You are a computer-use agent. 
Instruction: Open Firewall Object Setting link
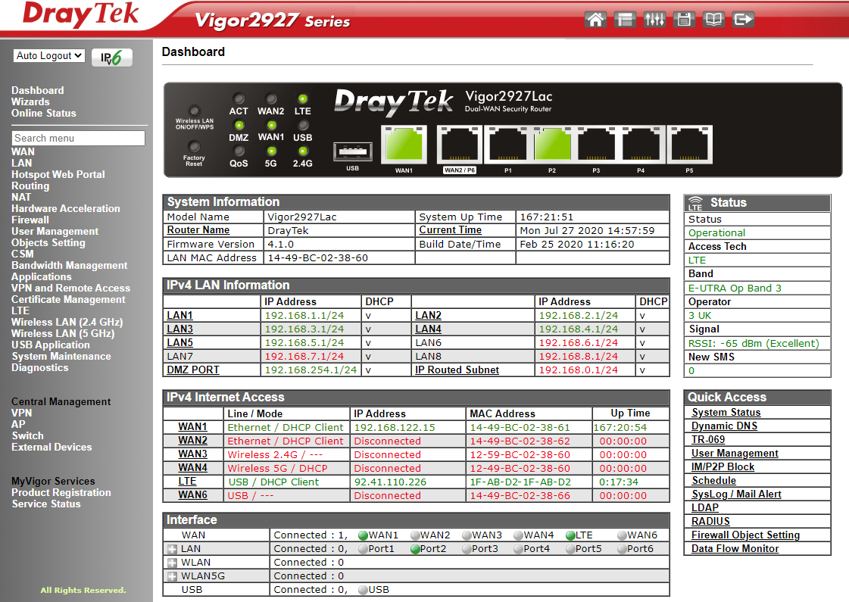pyautogui.click(x=745, y=535)
